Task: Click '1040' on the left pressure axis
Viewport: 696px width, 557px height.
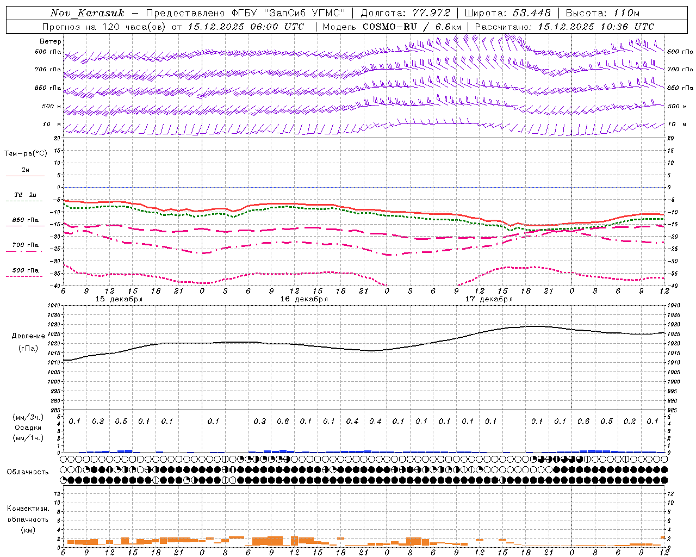Action: [53, 306]
